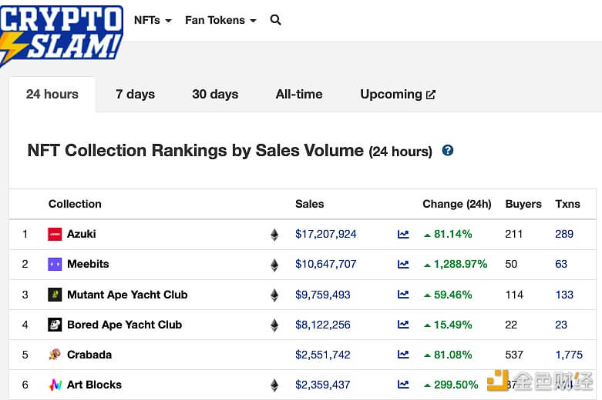Screen dimensions: 602x400
Task: Click the Bored Ape Yacht Club logo
Action: tap(55, 325)
